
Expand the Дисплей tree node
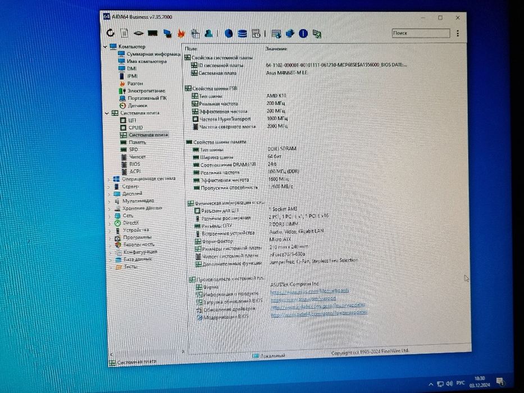pyautogui.click(x=110, y=194)
